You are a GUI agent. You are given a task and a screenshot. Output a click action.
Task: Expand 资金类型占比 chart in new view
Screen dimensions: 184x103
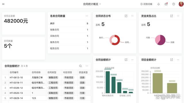coord(172,16)
